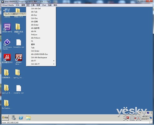Click the Server Manager taskbar icon
Image resolution: width=154 pixels, height=125 pixels.
pyautogui.click(x=14, y=118)
